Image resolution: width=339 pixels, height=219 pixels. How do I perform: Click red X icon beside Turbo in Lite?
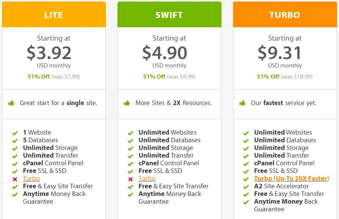pyautogui.click(x=15, y=179)
